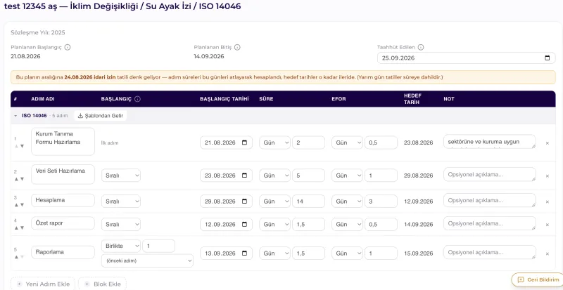Click target date 12.09.2026 in Hesaplama row

(x=418, y=202)
